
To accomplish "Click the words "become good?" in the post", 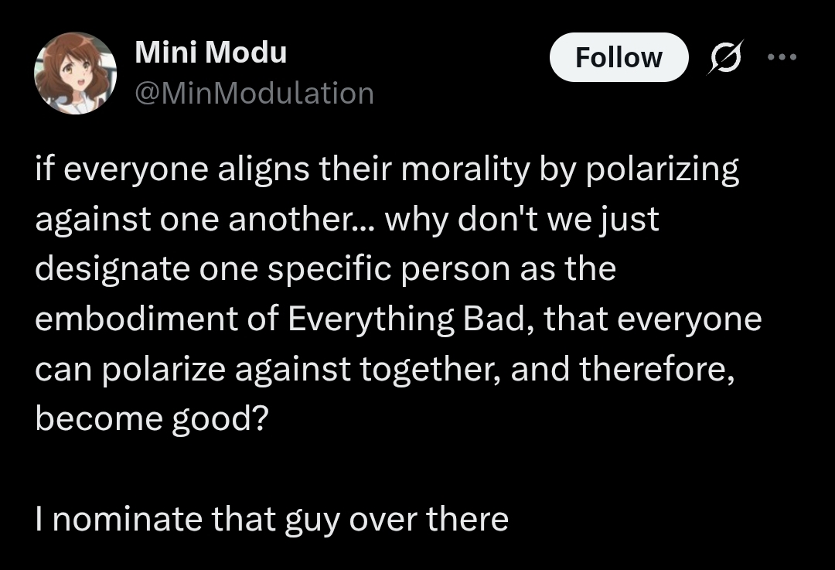I will tap(152, 418).
